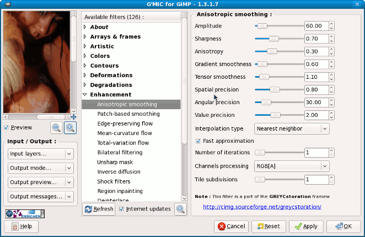365x237 pixels.
Task: Click the zoom out preview icon
Action: point(56,127)
